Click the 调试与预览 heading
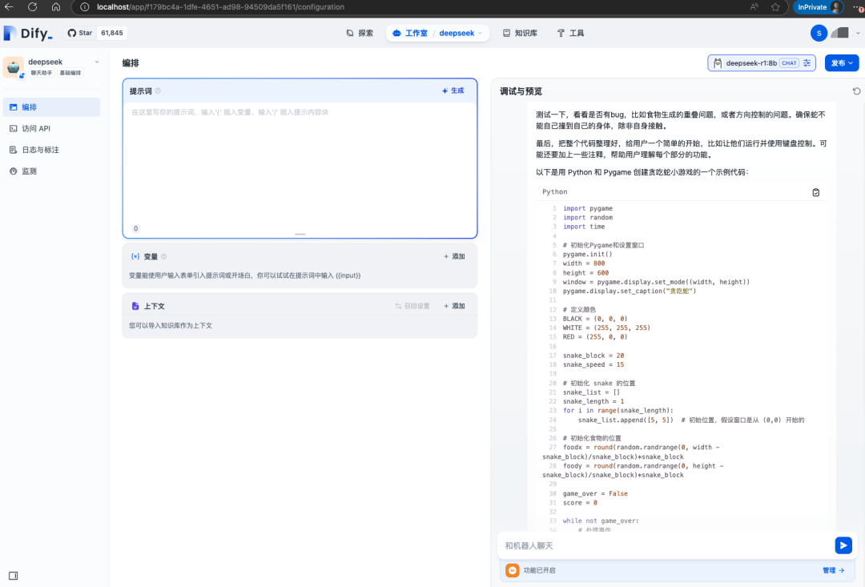 521,91
